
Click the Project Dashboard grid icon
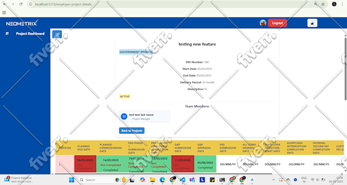[x=7, y=34]
